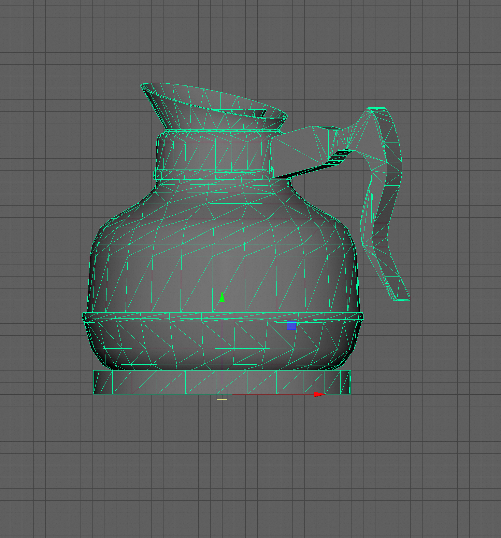The image size is (501, 538).
Task: Click the green Y-axis manipulator arrow
Action: 222,297
